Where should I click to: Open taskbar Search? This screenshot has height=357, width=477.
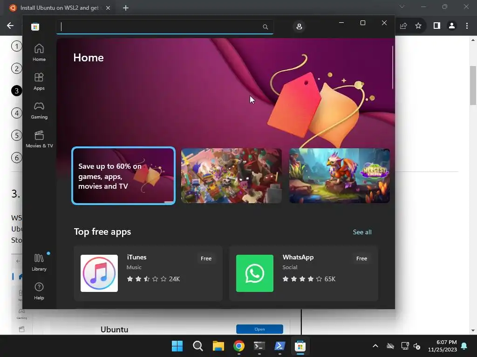tap(198, 346)
